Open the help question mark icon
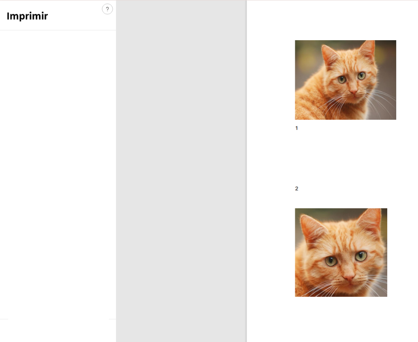Screen dimensions: 418x342 click(x=107, y=9)
